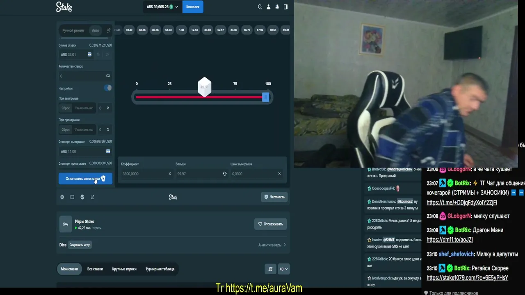Select the Все ставки tab
The width and height of the screenshot is (525, 295).
coord(95,269)
